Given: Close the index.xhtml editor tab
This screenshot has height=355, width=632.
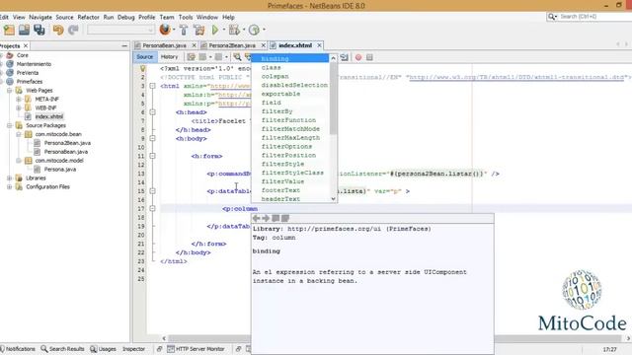Looking at the screenshot, I should [319, 45].
